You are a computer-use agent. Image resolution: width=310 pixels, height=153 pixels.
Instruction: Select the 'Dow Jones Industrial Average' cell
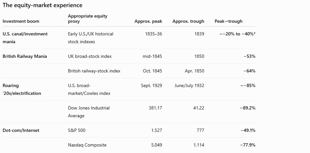pos(89,112)
